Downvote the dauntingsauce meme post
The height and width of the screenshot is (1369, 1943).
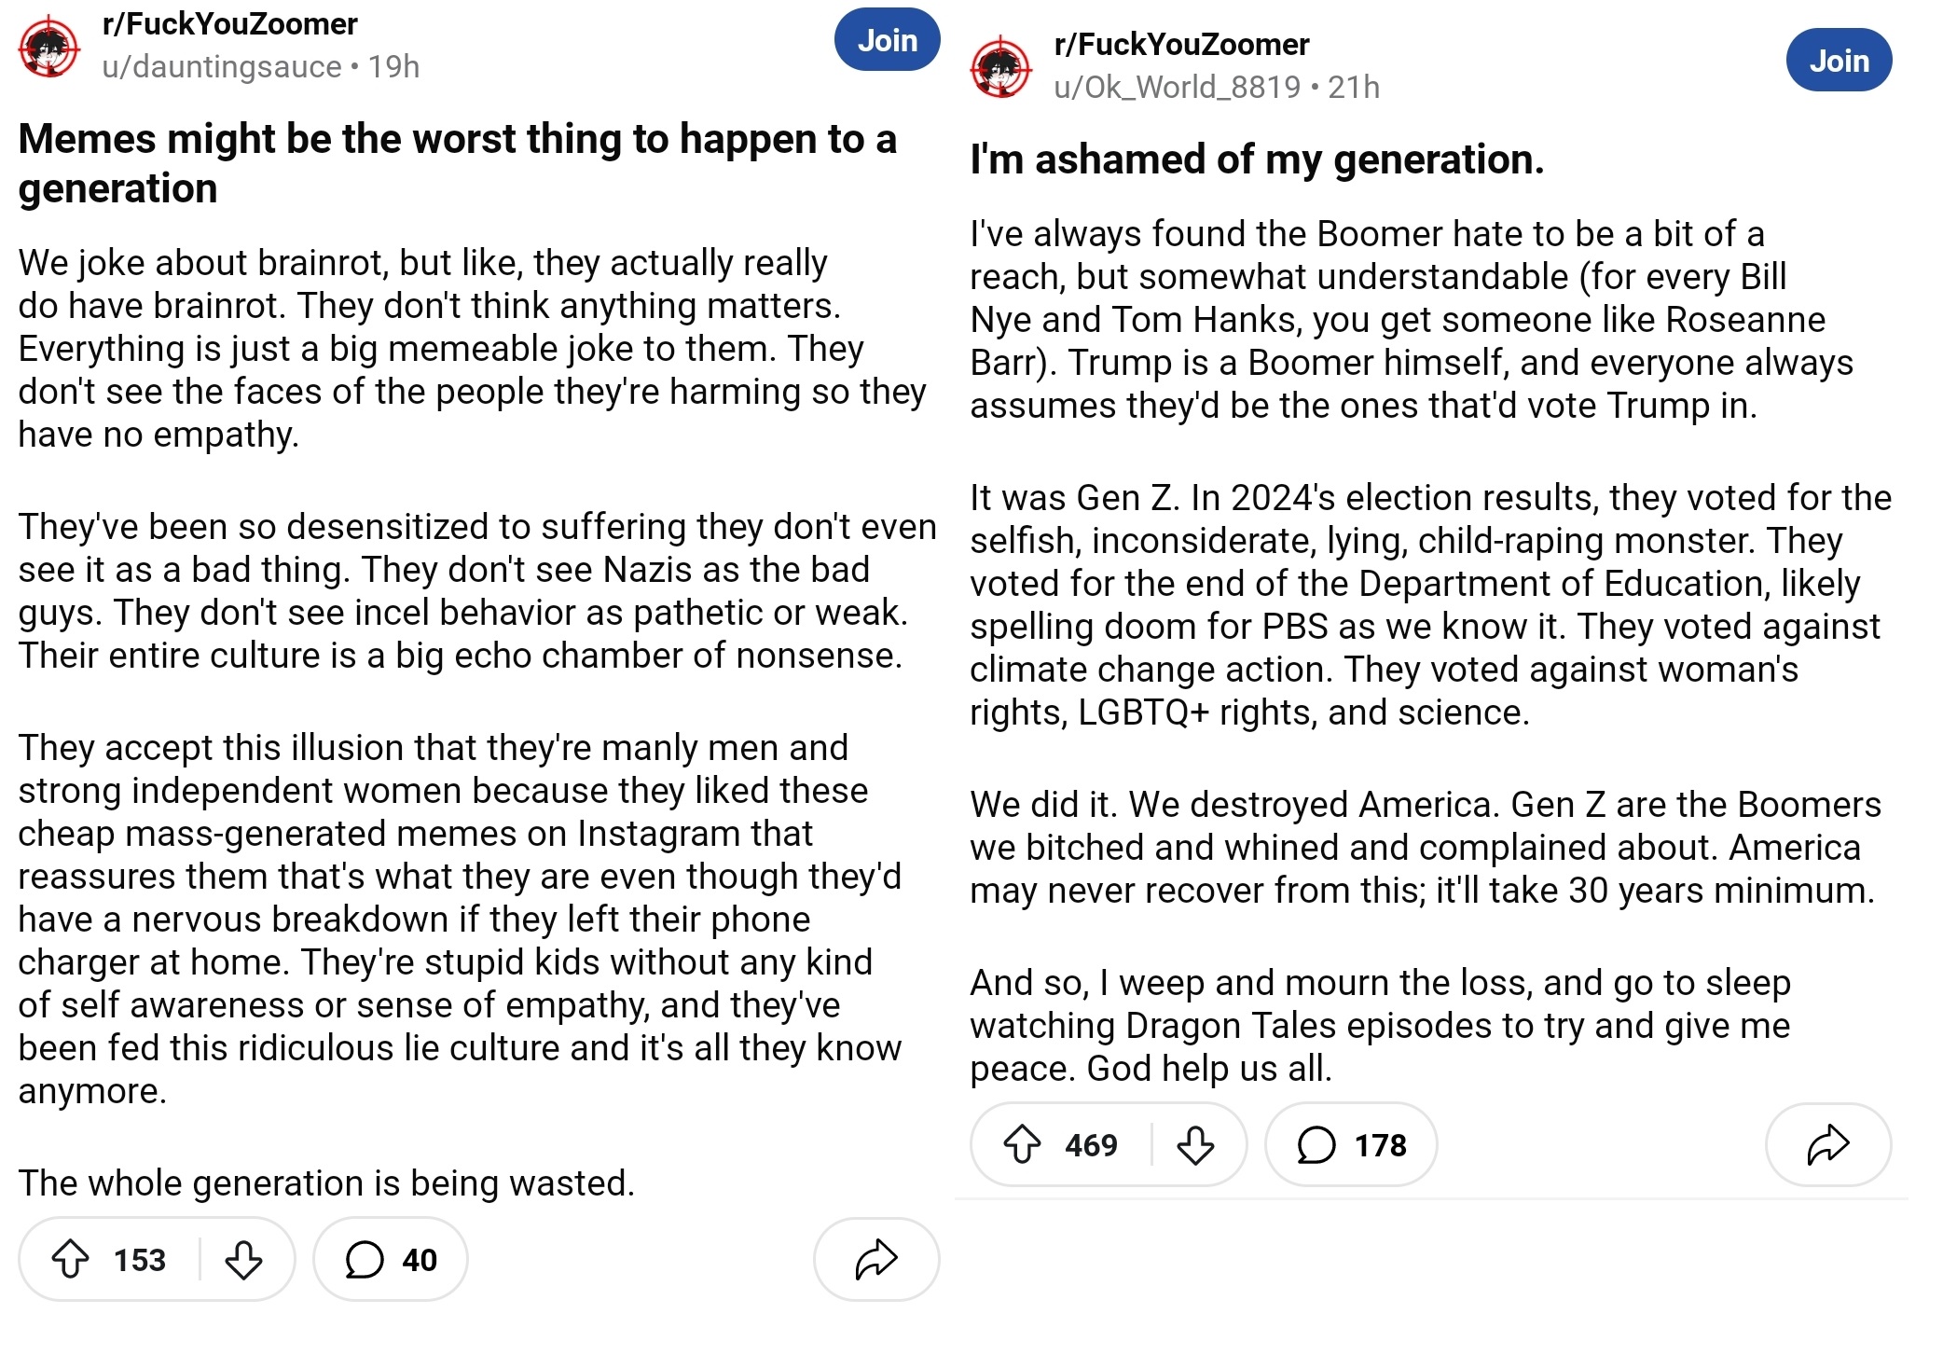click(243, 1259)
